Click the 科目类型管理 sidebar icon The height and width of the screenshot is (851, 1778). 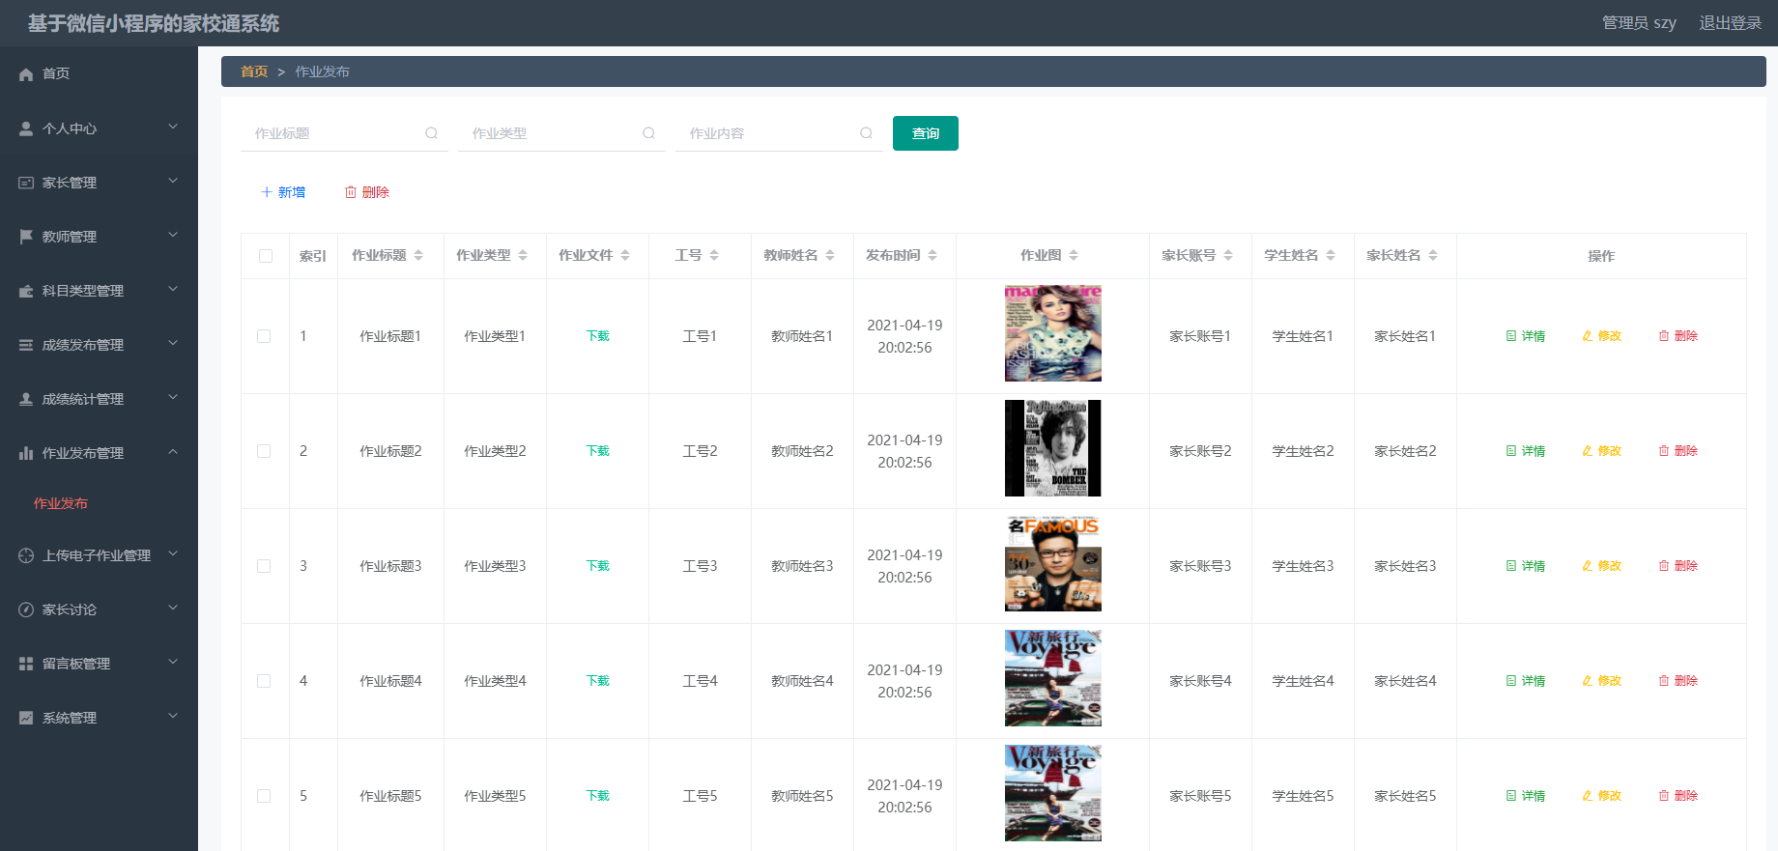pos(26,291)
